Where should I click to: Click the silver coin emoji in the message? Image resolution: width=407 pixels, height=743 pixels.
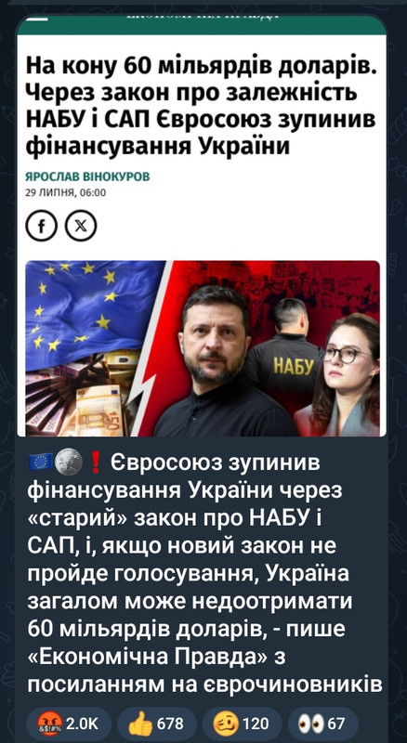70,462
